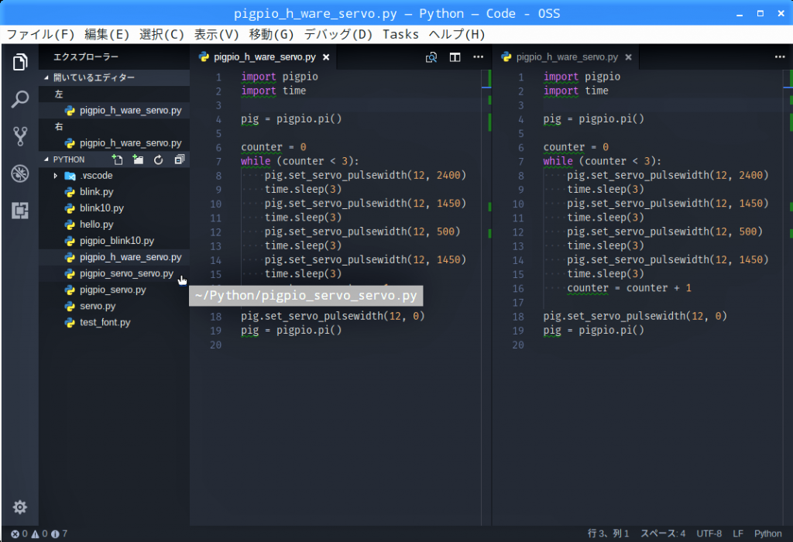The height and width of the screenshot is (542, 793).
Task: Create a new file in PYTHON folder
Action: point(118,160)
